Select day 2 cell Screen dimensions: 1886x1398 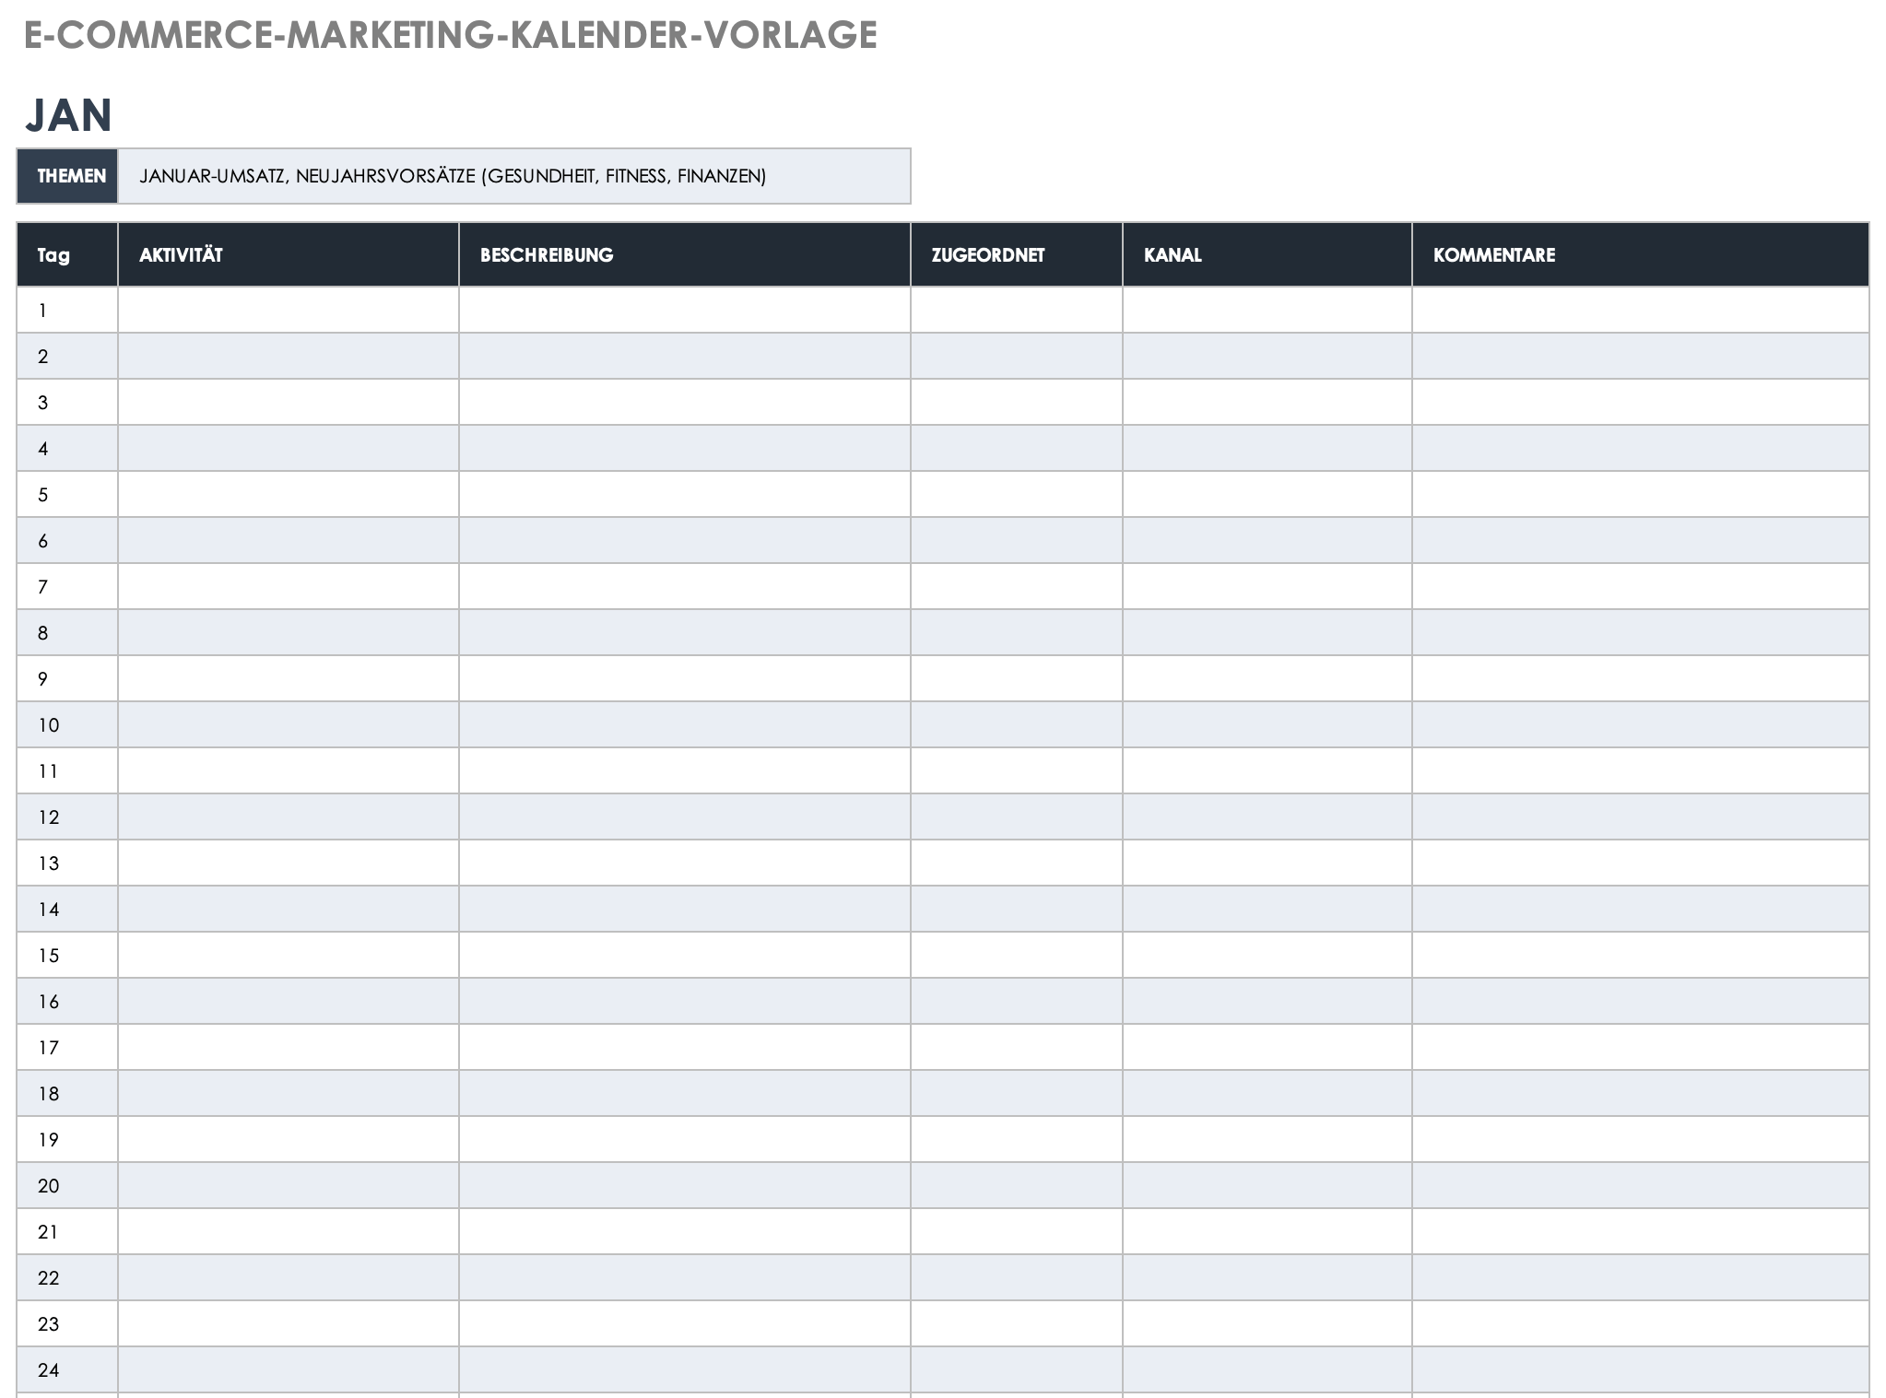[67, 357]
